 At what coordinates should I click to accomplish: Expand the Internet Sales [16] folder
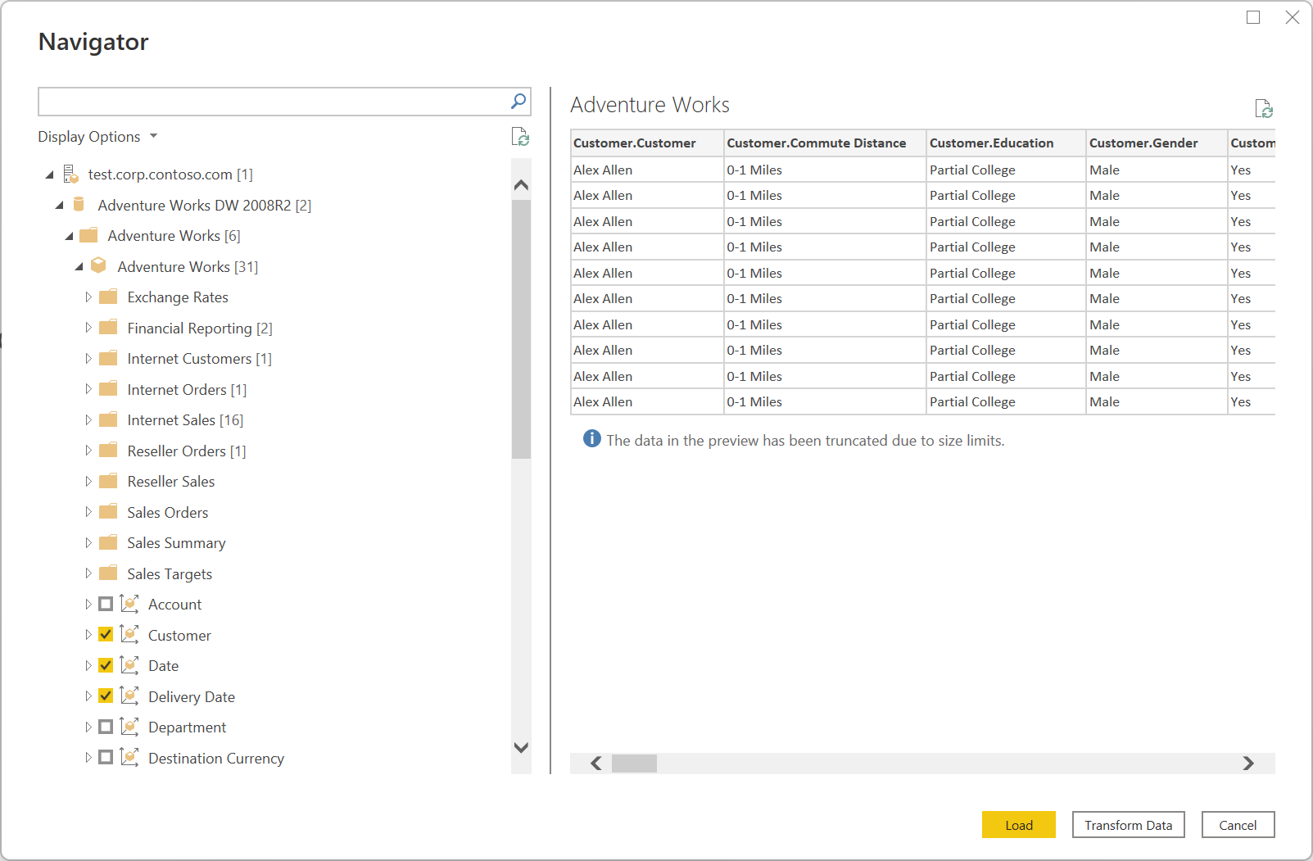tap(88, 420)
